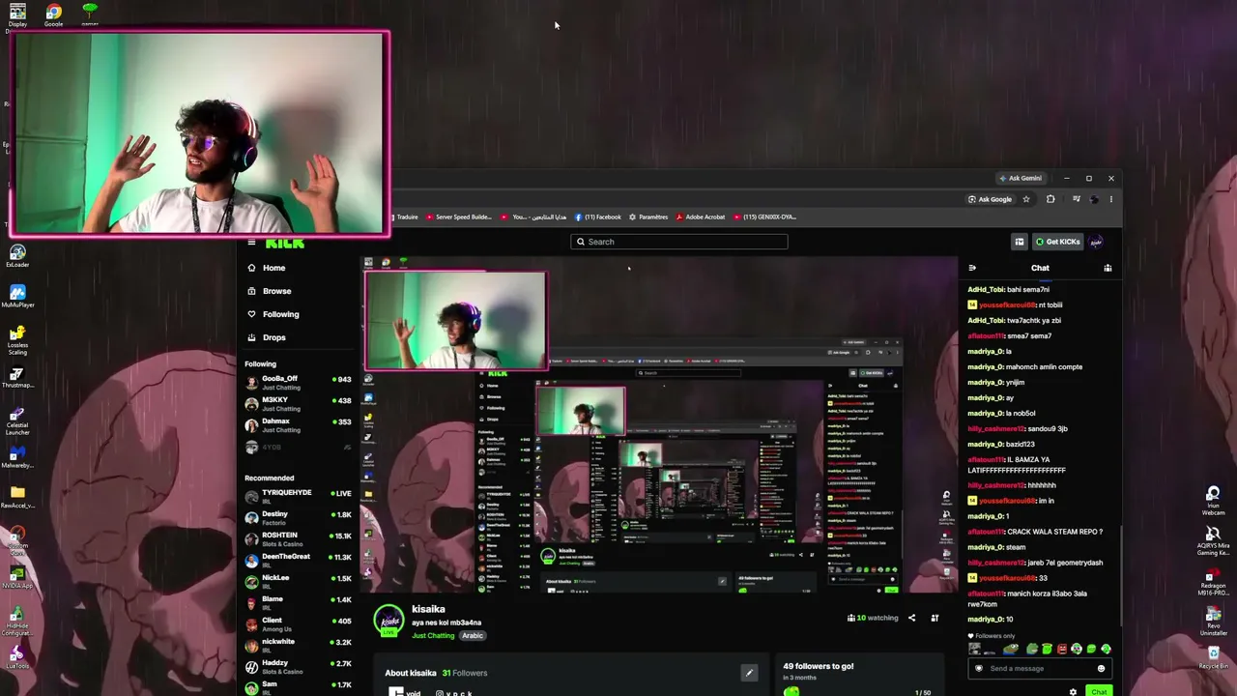Open GooBa_Off channel from Following list
This screenshot has width=1237, height=696.
(x=298, y=383)
